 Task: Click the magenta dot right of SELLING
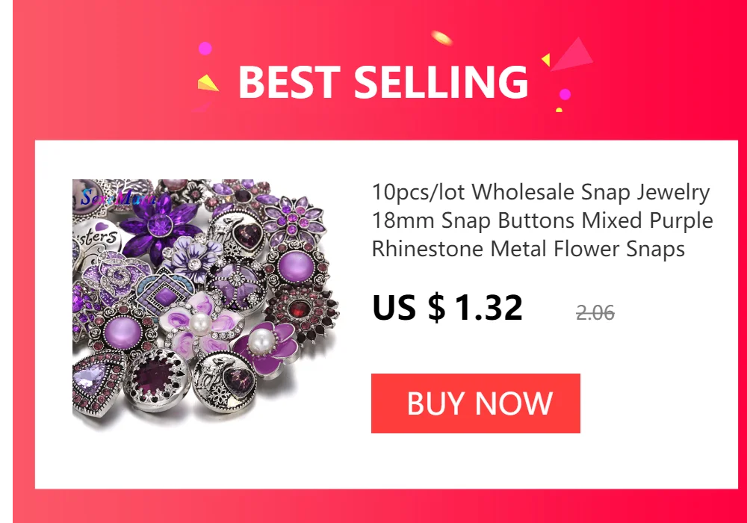(x=565, y=94)
